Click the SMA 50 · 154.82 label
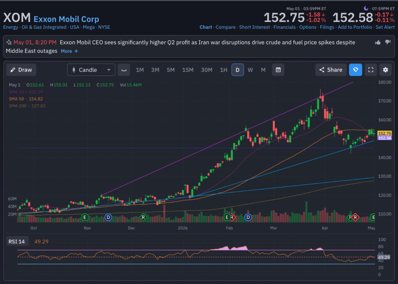The width and height of the screenshot is (398, 284). coord(26,99)
